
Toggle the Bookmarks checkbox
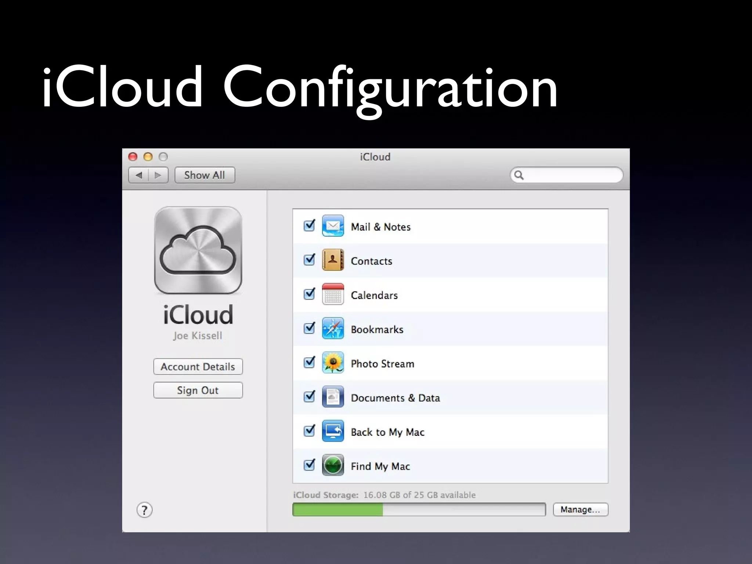point(309,328)
